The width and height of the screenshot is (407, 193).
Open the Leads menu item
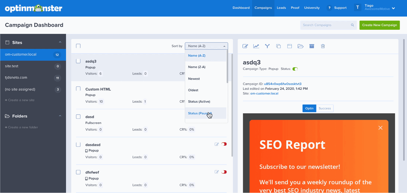point(281,8)
